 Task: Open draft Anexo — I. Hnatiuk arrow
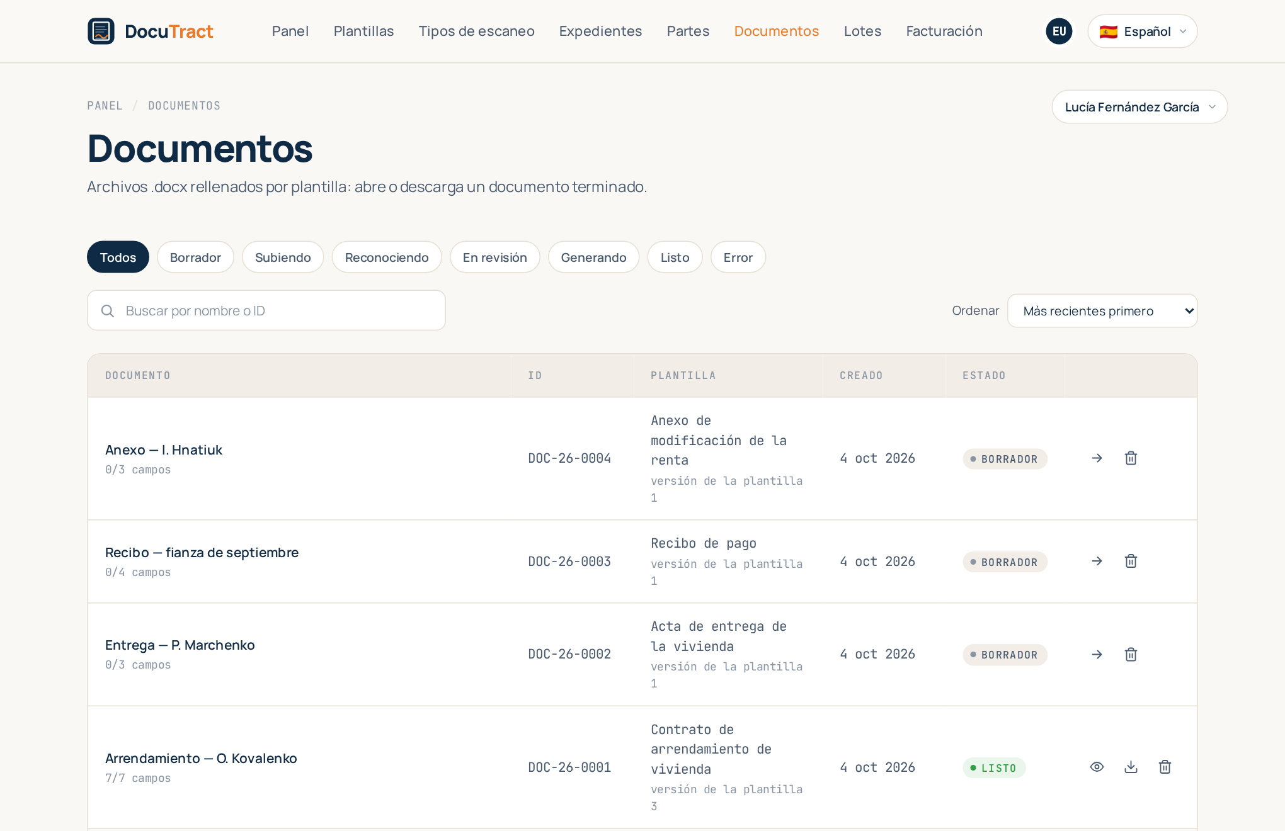click(1097, 458)
